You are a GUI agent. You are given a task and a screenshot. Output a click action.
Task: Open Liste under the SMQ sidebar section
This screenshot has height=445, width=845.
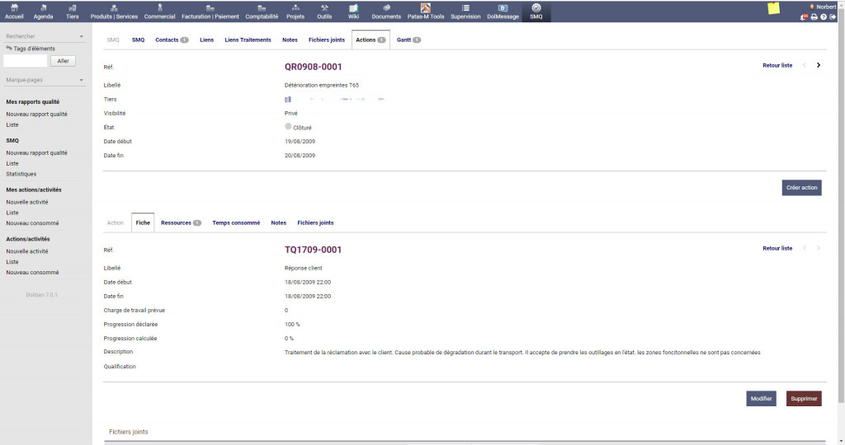click(12, 164)
